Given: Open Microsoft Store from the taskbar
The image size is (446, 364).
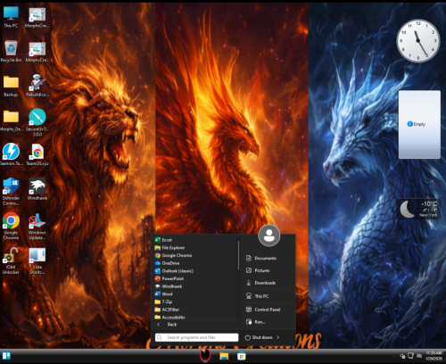Looking at the screenshot, I should point(242,356).
